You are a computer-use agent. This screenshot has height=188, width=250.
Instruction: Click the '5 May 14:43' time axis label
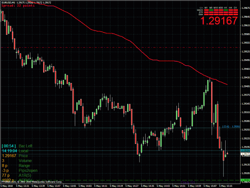[x=163, y=186]
